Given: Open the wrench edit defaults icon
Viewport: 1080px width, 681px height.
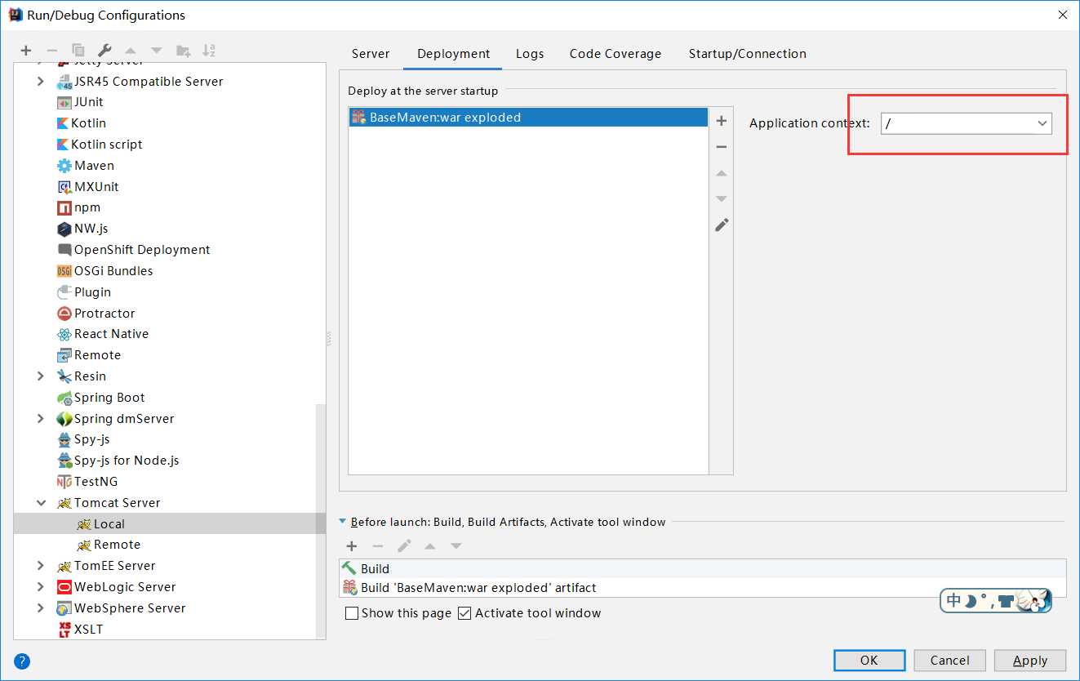Looking at the screenshot, I should pyautogui.click(x=104, y=51).
